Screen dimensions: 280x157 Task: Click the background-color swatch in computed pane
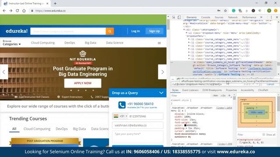(240, 143)
